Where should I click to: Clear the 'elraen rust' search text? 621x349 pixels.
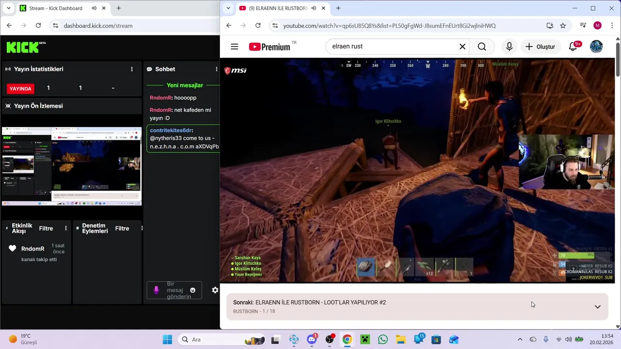(462, 47)
